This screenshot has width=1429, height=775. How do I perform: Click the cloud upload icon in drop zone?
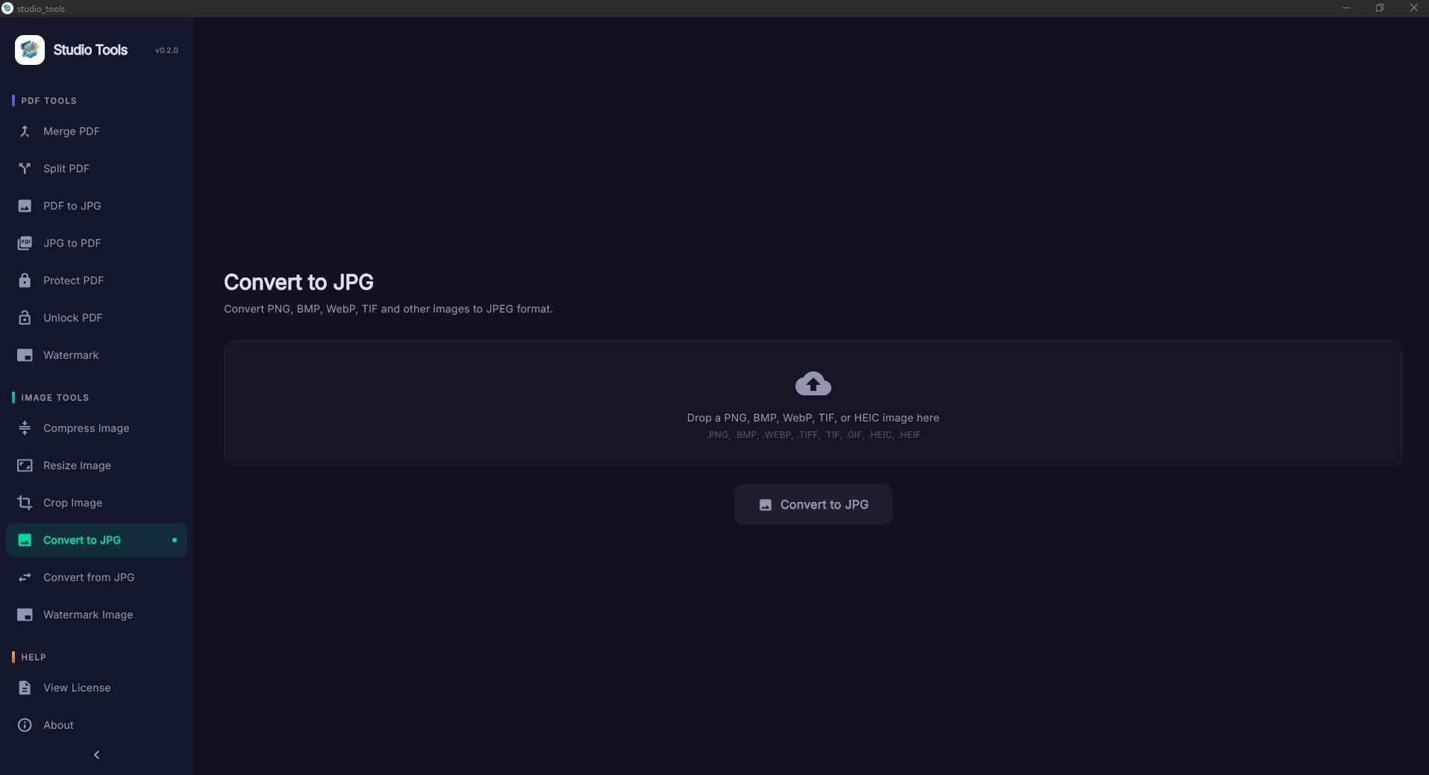point(813,383)
